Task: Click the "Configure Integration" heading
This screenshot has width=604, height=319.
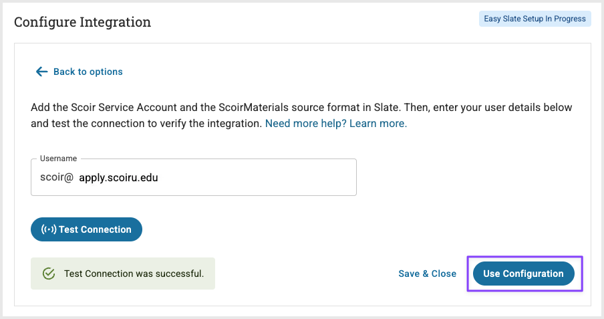Action: (x=82, y=22)
